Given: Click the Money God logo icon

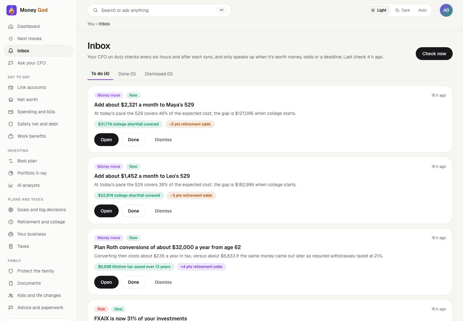Looking at the screenshot, I should [x=12, y=10].
